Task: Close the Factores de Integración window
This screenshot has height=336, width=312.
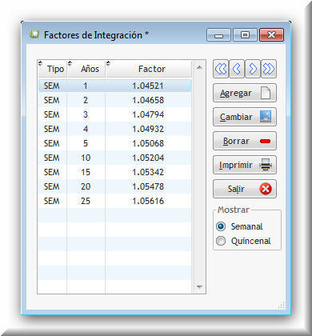Action: [271, 34]
